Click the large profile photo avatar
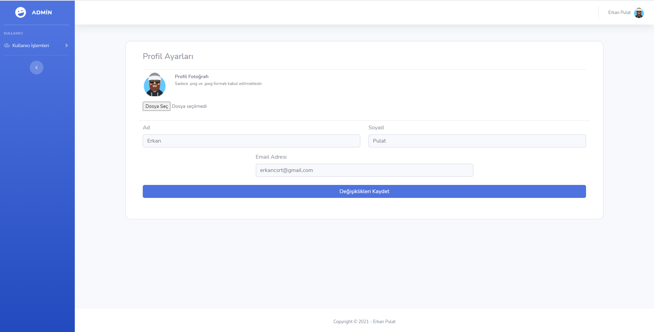This screenshot has height=332, width=654. coord(155,84)
